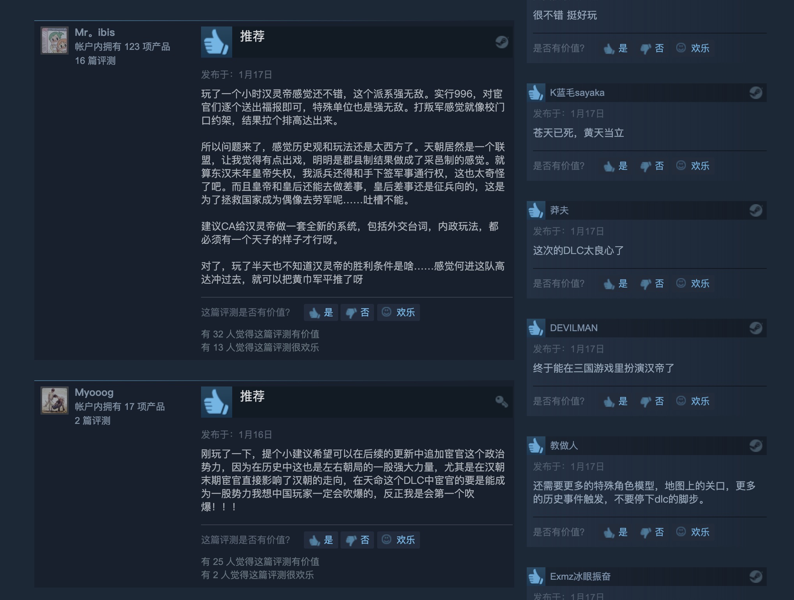
Task: Click Steam icon on DEVILMAN review header
Action: [756, 328]
